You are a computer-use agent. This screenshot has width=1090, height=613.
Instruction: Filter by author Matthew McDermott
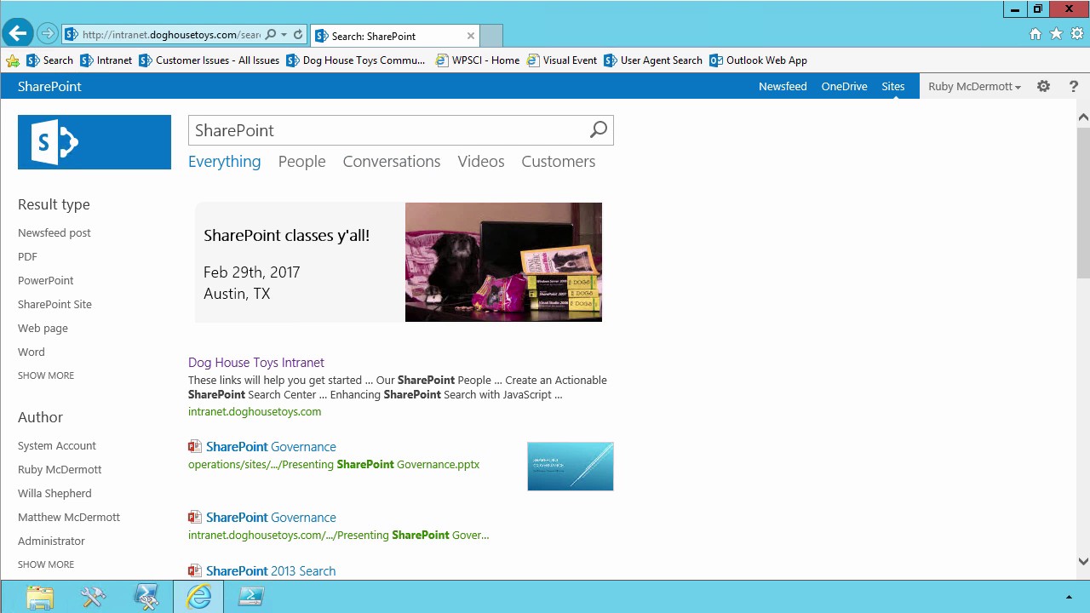tap(69, 517)
